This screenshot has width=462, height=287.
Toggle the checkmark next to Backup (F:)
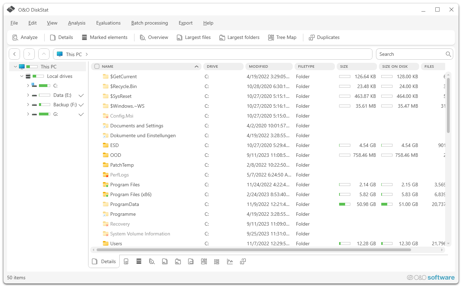(x=81, y=105)
